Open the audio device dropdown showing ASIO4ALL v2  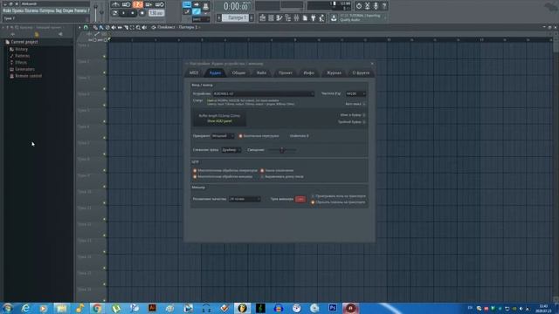tap(264, 93)
